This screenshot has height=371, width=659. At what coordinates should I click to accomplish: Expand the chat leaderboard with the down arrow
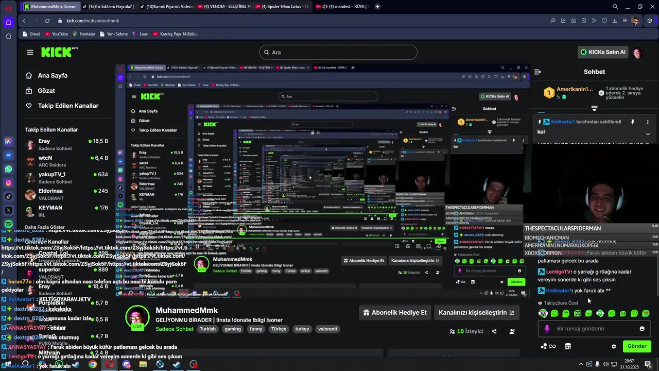pos(594,108)
